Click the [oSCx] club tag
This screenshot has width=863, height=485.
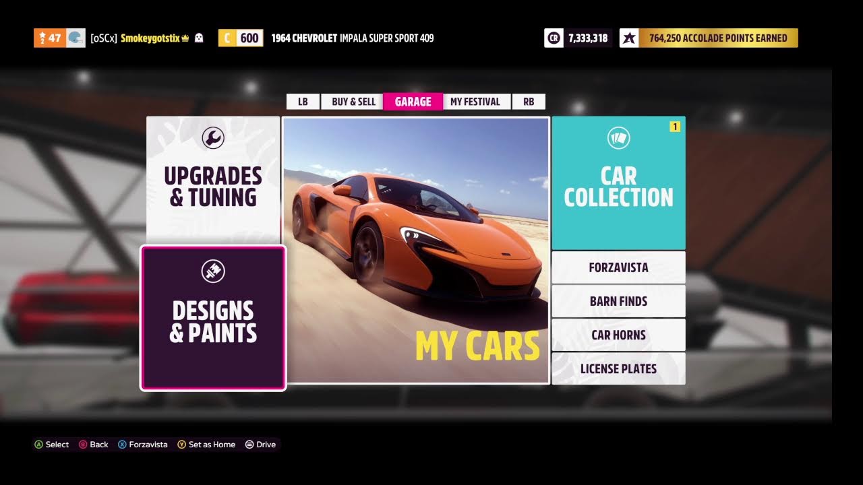click(104, 38)
